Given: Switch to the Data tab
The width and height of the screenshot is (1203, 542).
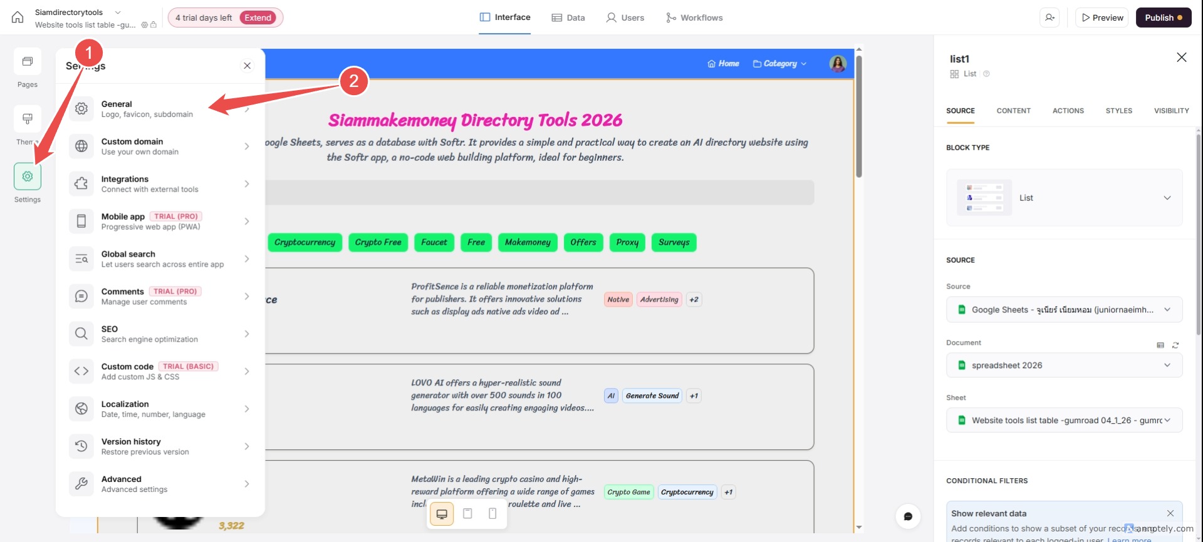Looking at the screenshot, I should tap(568, 18).
